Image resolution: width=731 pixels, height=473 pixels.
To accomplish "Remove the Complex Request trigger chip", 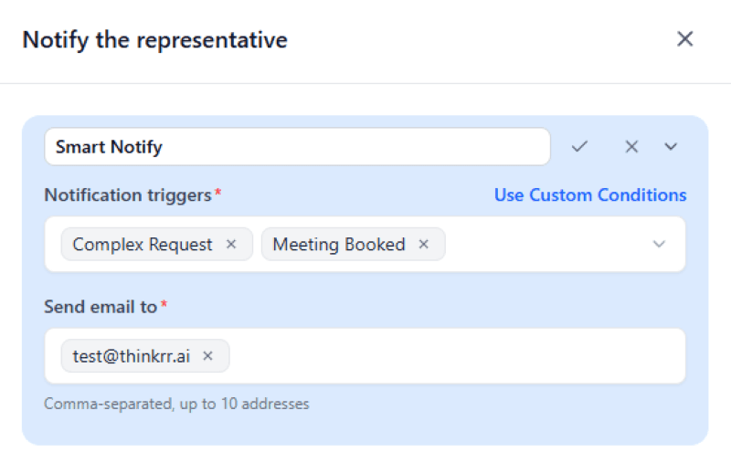I will coord(231,245).
